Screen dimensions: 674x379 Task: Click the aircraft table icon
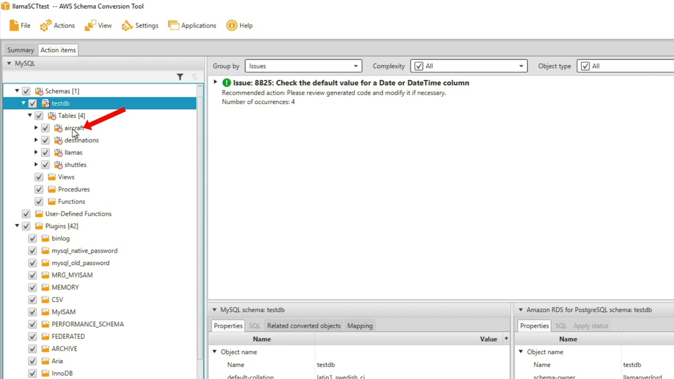click(x=58, y=128)
